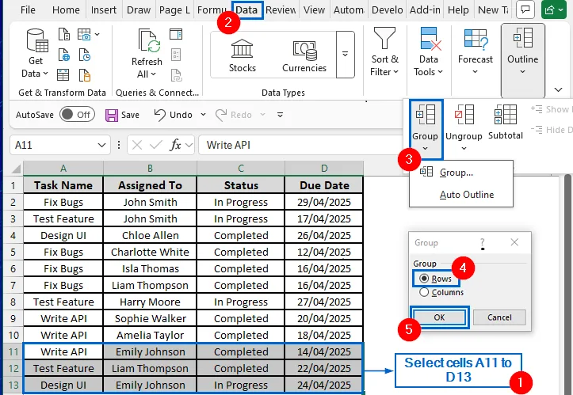Screen dimensions: 573x395
Task: Click the Ungroup icon
Action: tap(464, 114)
